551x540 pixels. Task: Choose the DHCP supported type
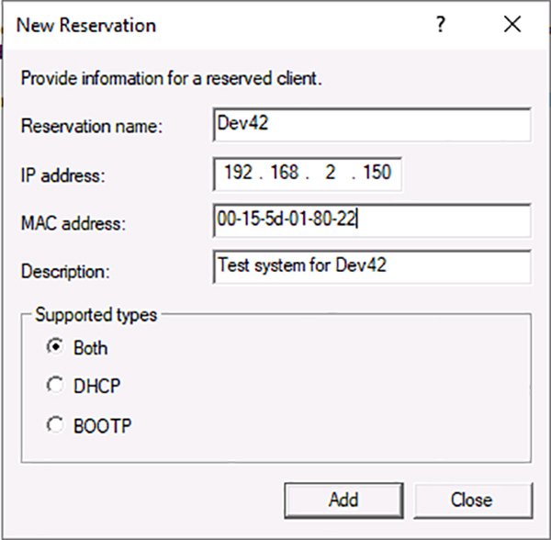click(x=56, y=387)
